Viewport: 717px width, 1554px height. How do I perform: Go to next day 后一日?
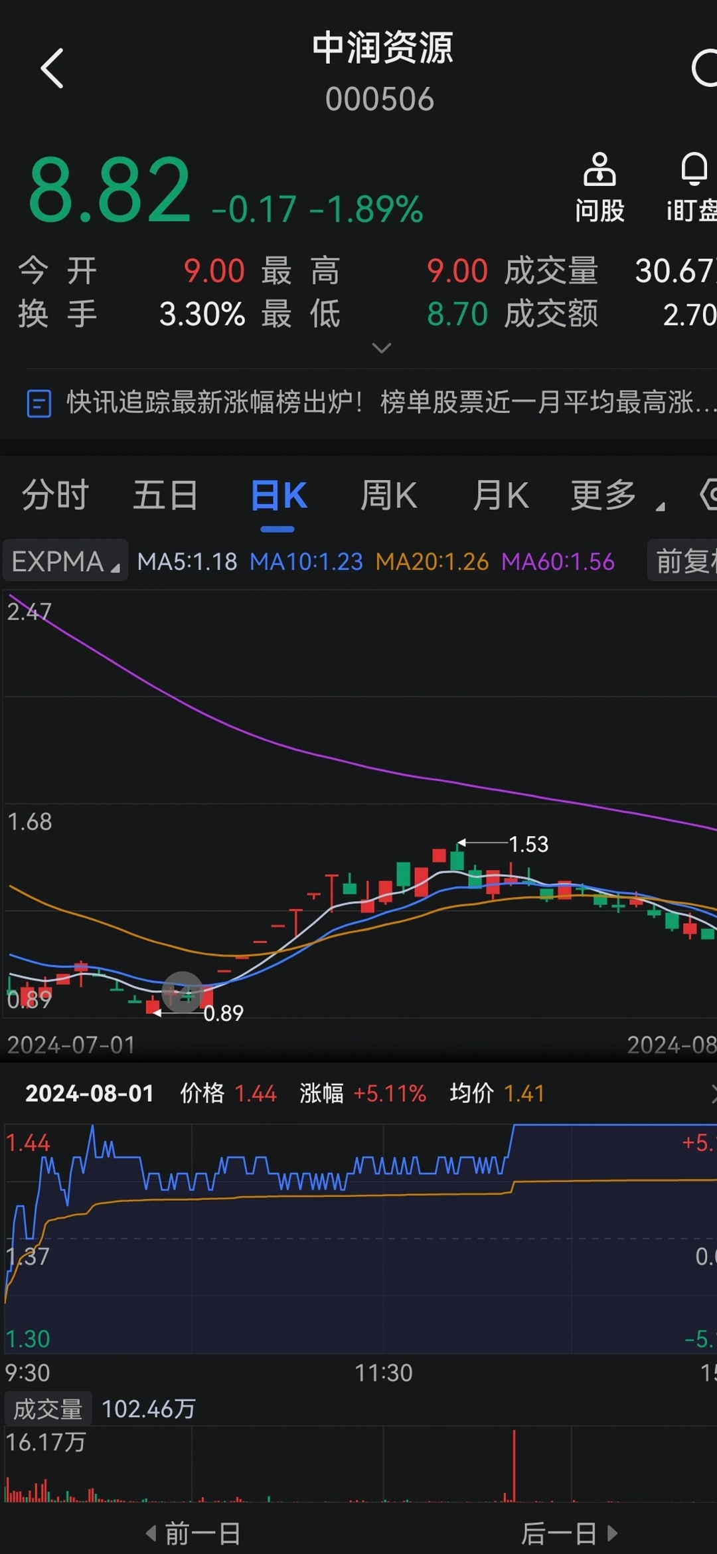click(x=570, y=1533)
